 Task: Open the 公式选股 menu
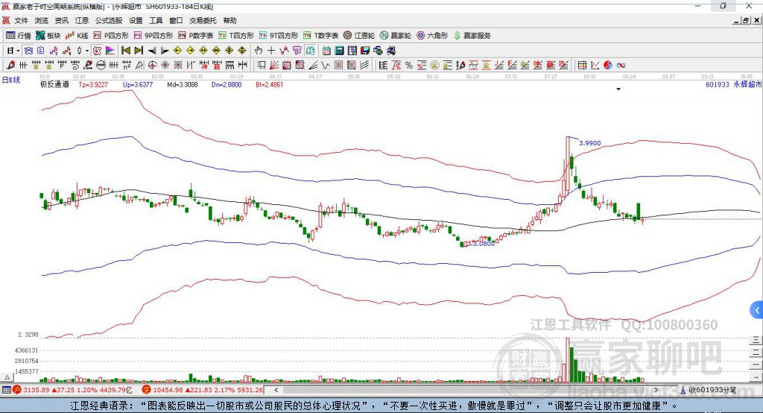tap(109, 20)
